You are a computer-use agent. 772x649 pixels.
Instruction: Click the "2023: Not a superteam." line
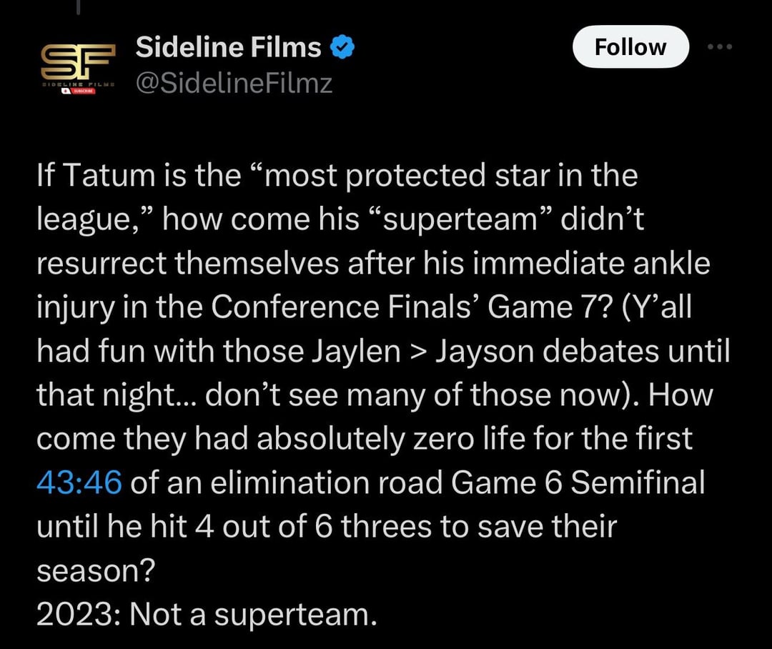pos(206,615)
